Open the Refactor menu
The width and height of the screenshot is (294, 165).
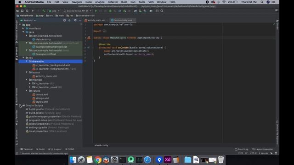click(x=113, y=2)
